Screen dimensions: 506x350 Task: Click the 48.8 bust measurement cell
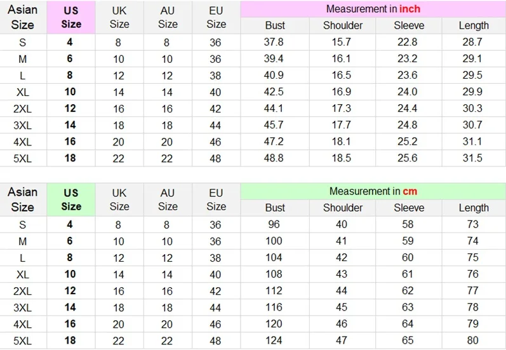(x=275, y=158)
